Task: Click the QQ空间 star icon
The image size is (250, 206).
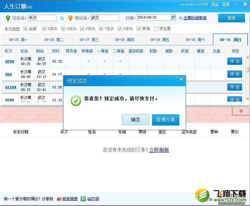Action: (83, 199)
